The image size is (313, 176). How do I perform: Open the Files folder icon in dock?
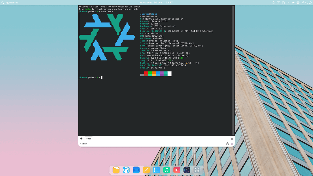[x=116, y=170]
